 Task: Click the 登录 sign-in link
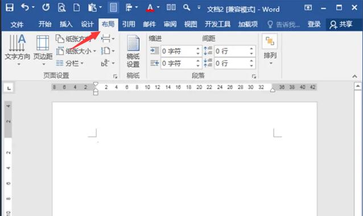click(314, 24)
